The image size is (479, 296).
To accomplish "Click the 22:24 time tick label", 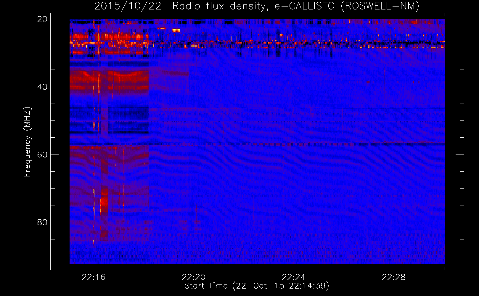I will click(294, 277).
